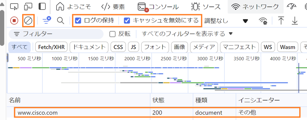Open network search magnifier
Image resolution: width=307 pixels, height=120 pixels.
[x=61, y=20]
